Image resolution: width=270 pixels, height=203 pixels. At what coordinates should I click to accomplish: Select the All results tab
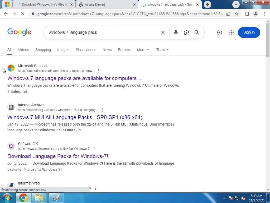click(x=9, y=50)
